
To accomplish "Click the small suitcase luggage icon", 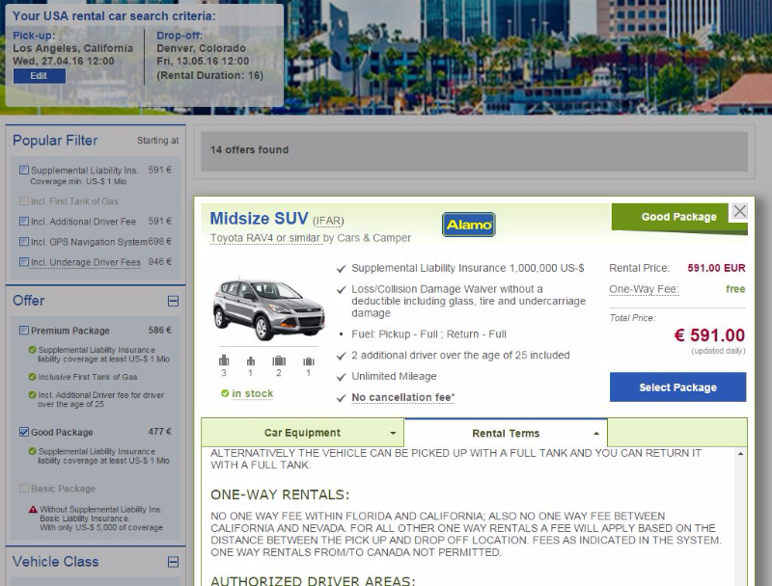I will pyautogui.click(x=309, y=361).
